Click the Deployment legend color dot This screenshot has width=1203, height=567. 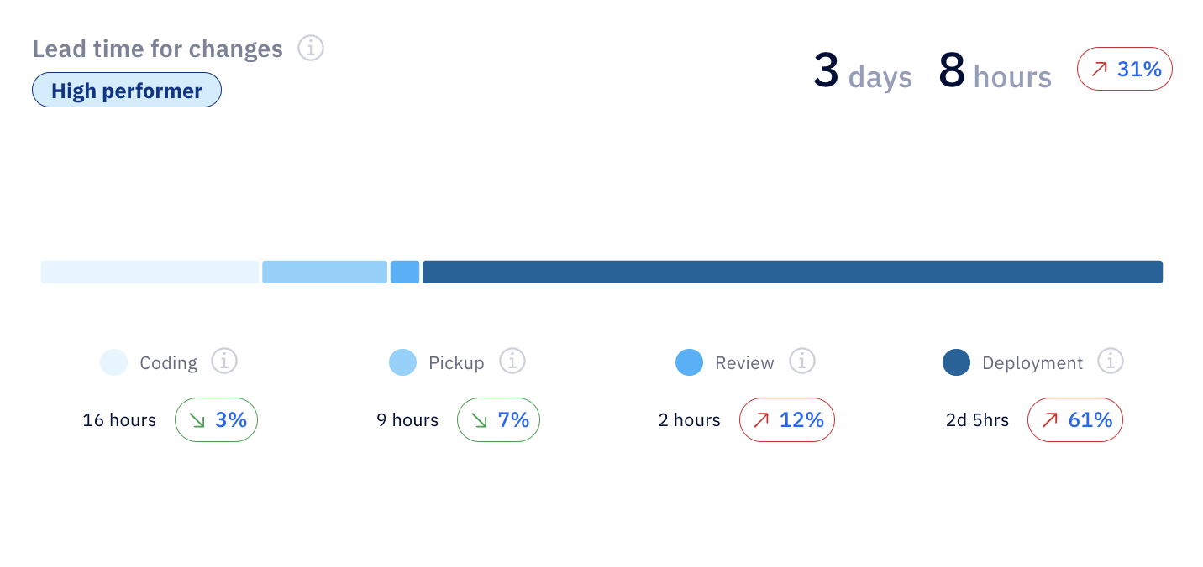click(x=956, y=362)
